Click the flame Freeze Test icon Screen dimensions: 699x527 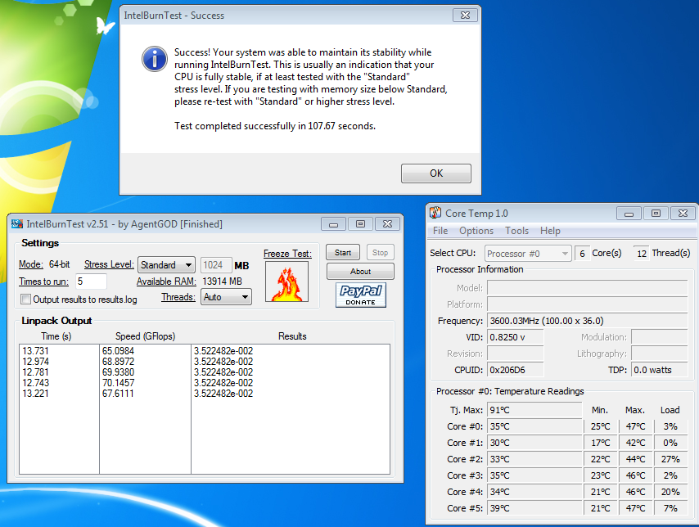(x=286, y=282)
